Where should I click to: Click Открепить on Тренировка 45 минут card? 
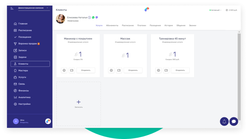(180, 70)
